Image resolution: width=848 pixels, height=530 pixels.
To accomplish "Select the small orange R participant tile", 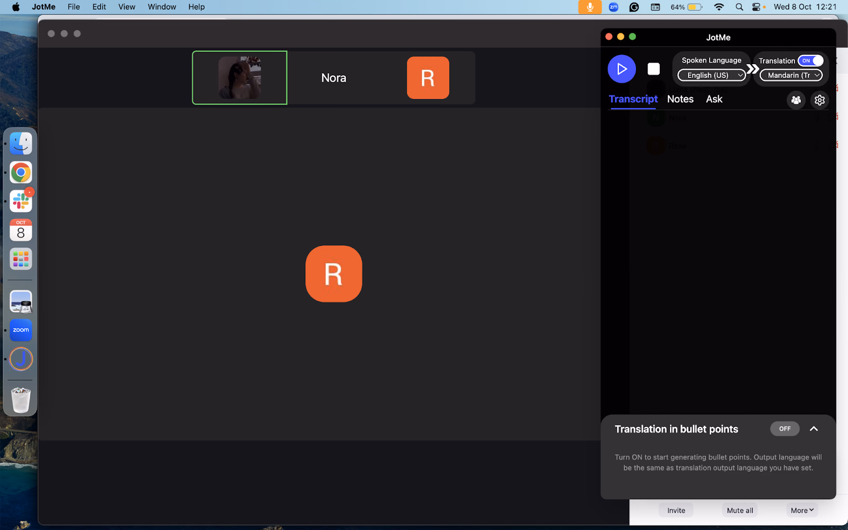I will 428,78.
